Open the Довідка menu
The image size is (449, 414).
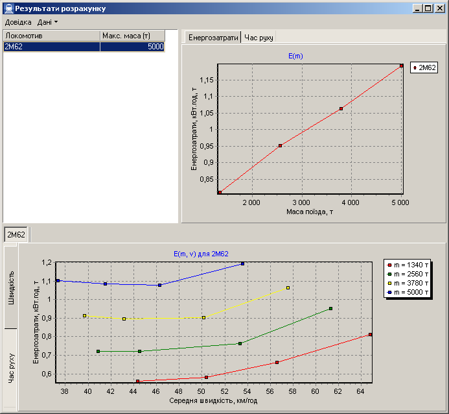[x=17, y=22]
